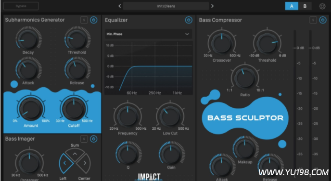Click the Equalizer Q knob

[128, 154]
